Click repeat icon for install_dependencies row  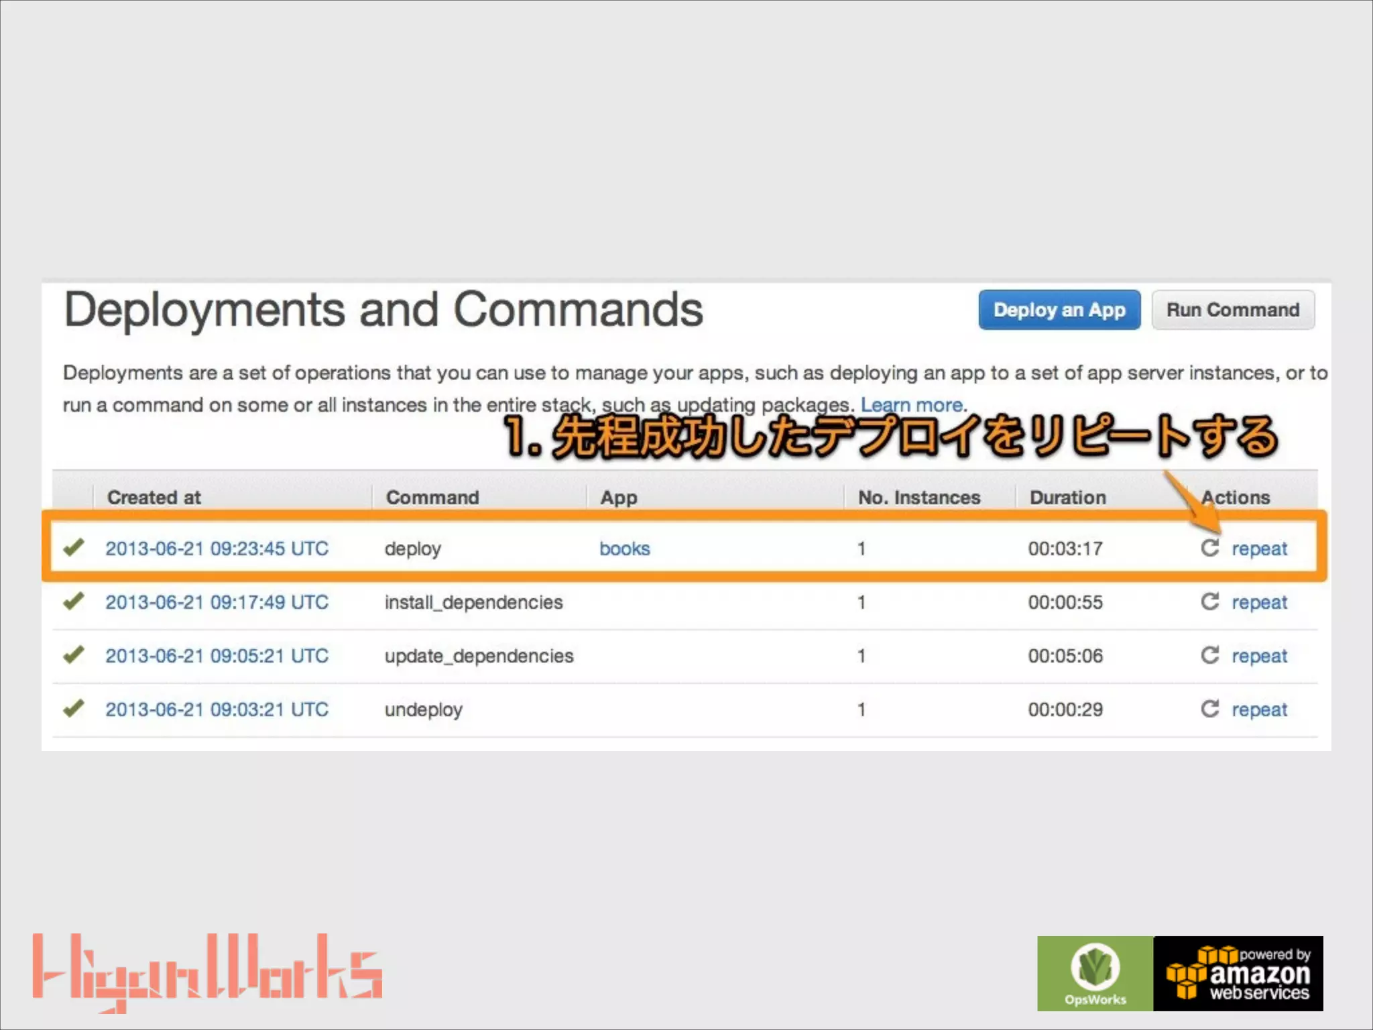tap(1209, 602)
